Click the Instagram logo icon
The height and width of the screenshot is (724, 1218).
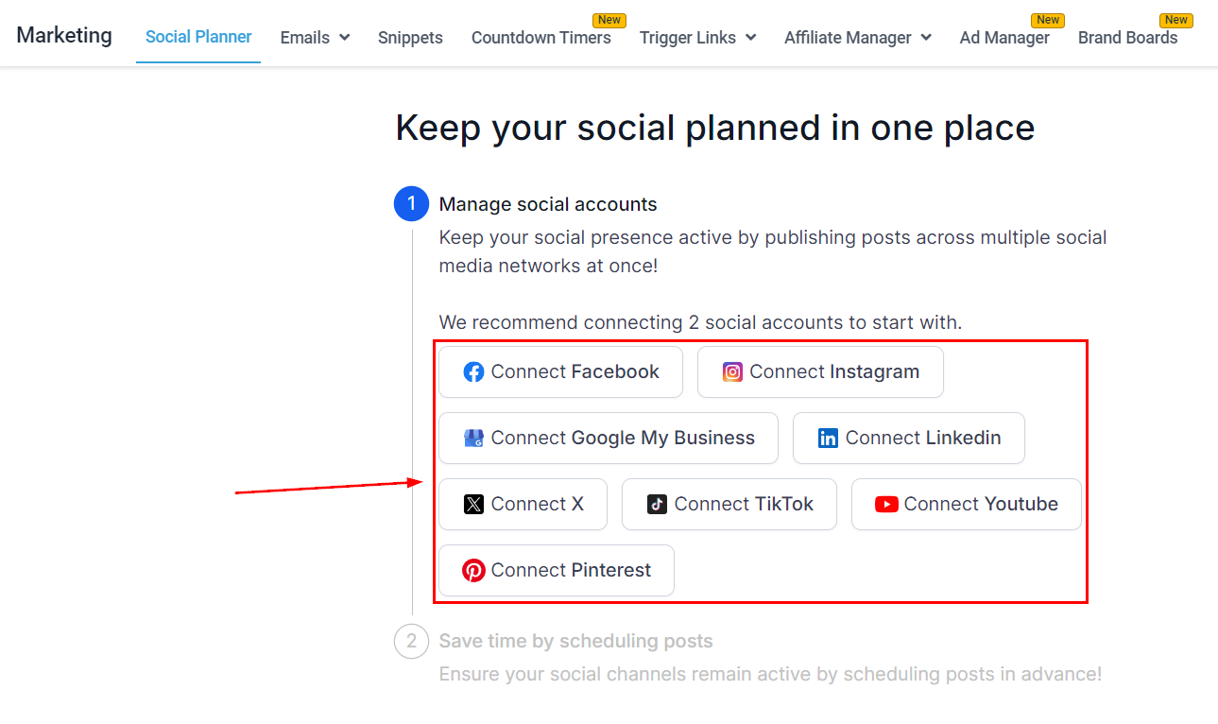[x=732, y=372]
